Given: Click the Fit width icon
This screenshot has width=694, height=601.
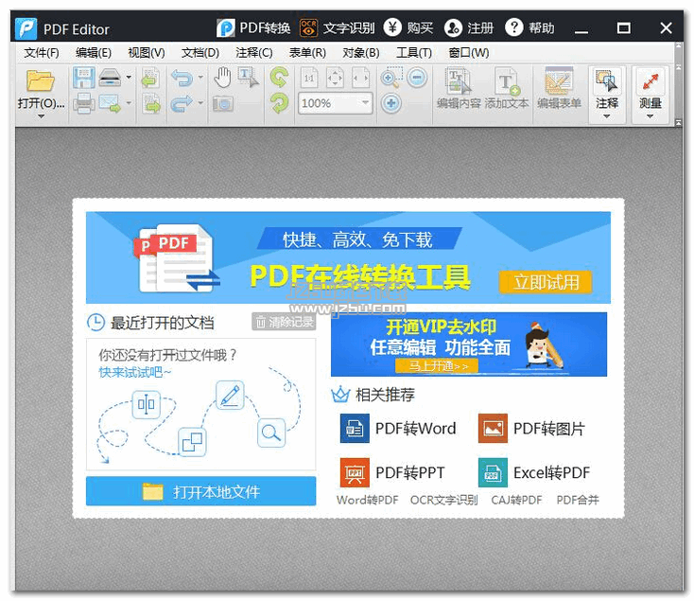Looking at the screenshot, I should [361, 78].
